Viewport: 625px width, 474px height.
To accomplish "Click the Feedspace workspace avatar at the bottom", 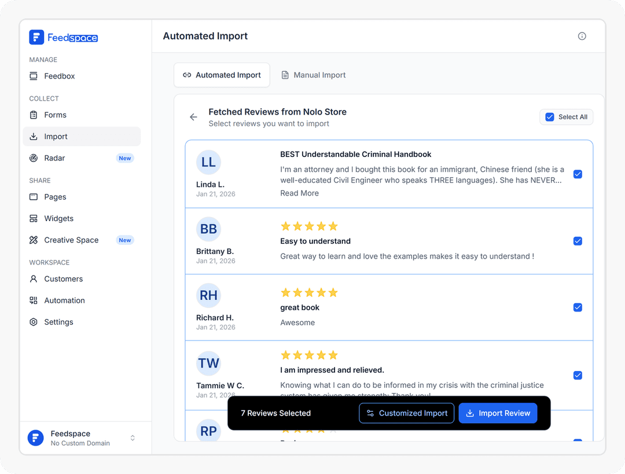I will coord(35,438).
